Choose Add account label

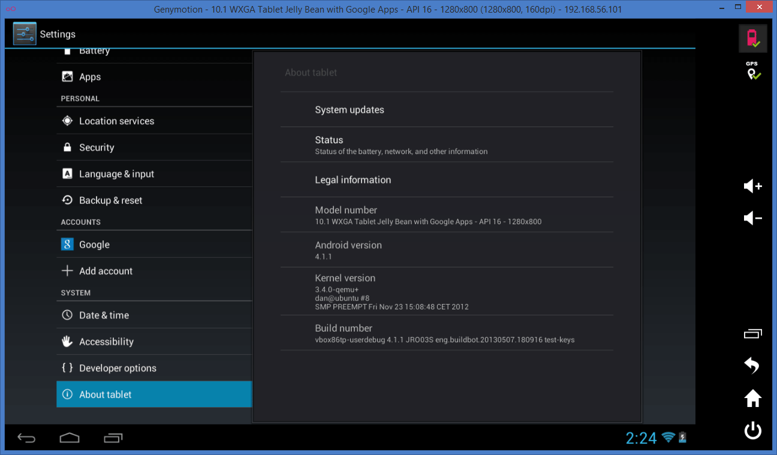click(106, 271)
